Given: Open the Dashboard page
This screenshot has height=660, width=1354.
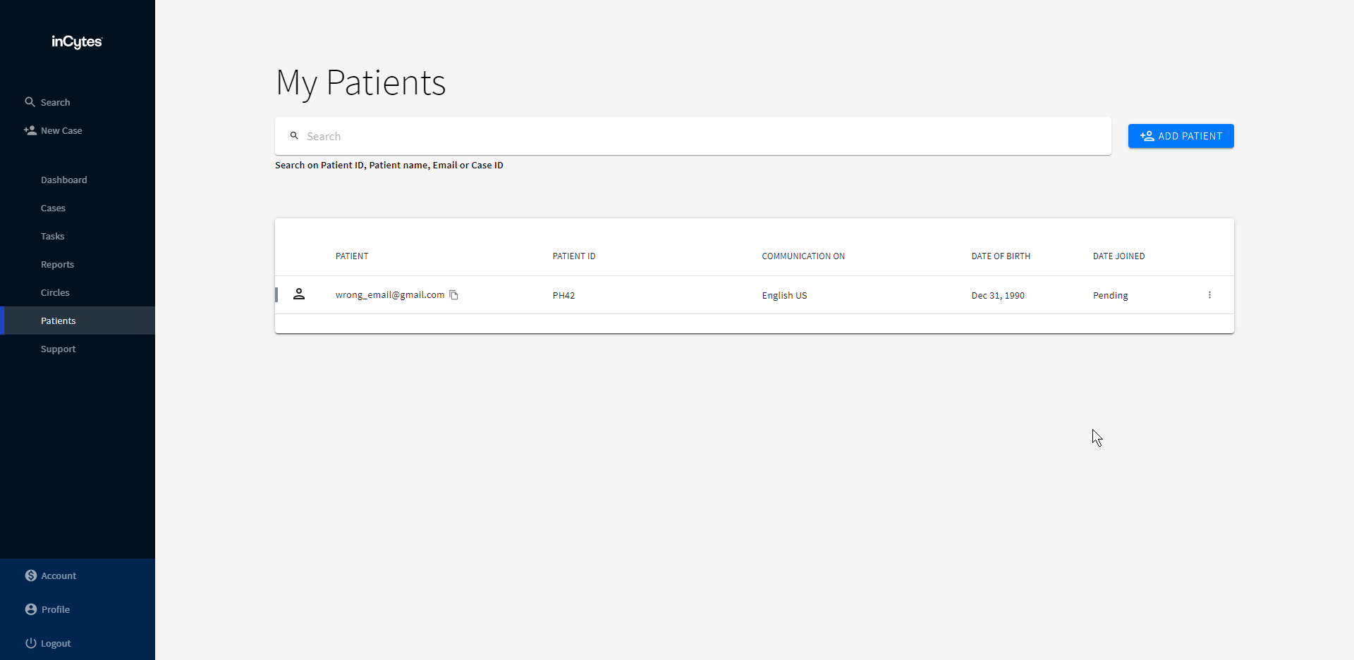Looking at the screenshot, I should tap(64, 180).
